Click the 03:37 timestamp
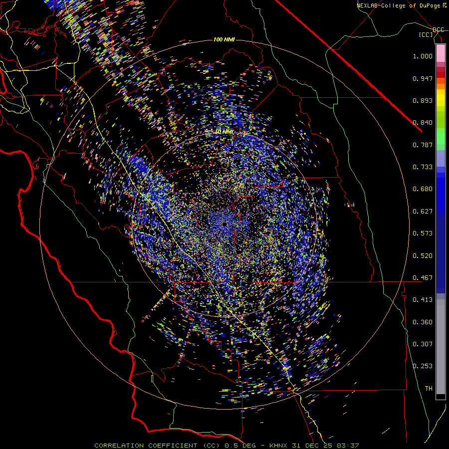Viewport: 449px width, 449px height. pyautogui.click(x=347, y=446)
